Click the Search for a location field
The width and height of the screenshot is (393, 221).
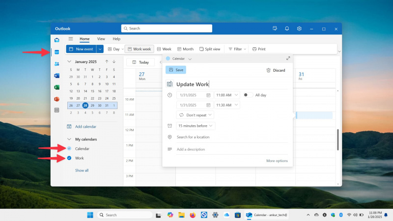pyautogui.click(x=232, y=137)
